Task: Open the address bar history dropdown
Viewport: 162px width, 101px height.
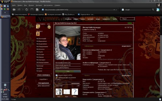Action: tap(116, 10)
